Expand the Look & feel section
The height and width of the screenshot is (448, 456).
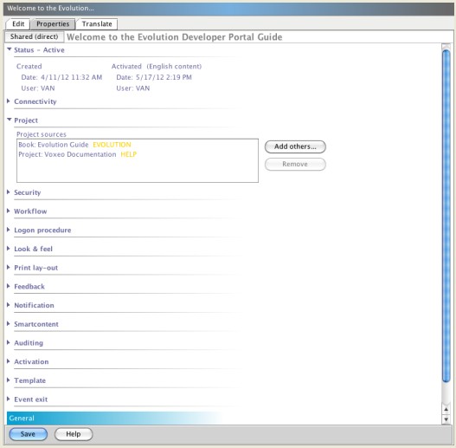[9, 249]
